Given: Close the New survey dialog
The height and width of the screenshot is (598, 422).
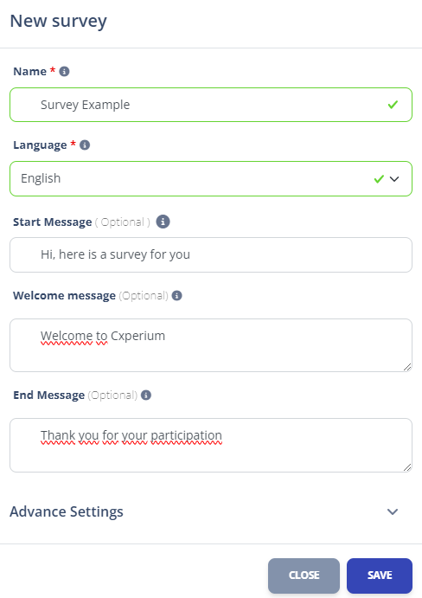Looking at the screenshot, I should [304, 575].
